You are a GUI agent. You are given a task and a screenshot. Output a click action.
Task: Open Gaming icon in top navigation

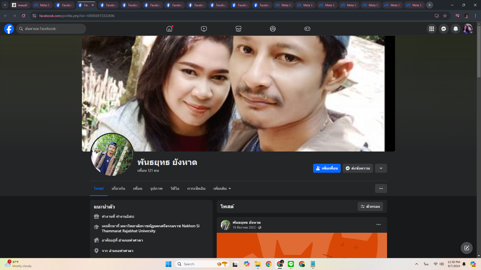(x=307, y=29)
